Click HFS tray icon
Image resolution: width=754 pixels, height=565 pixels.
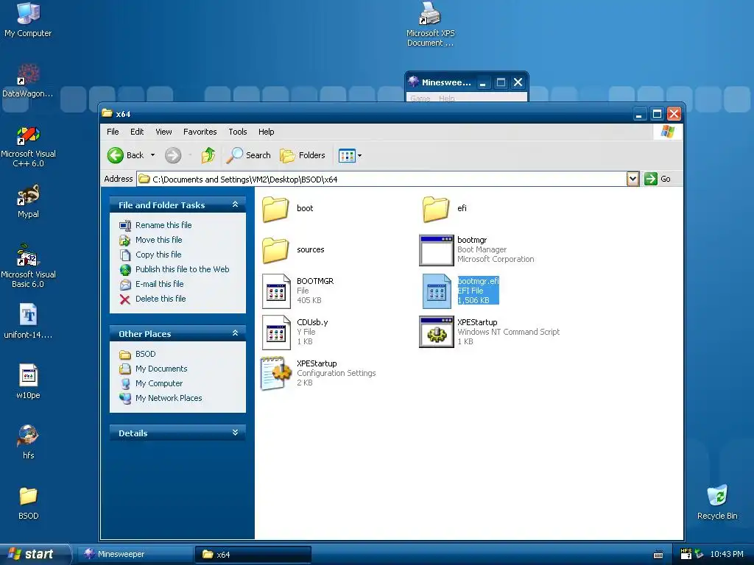(686, 554)
